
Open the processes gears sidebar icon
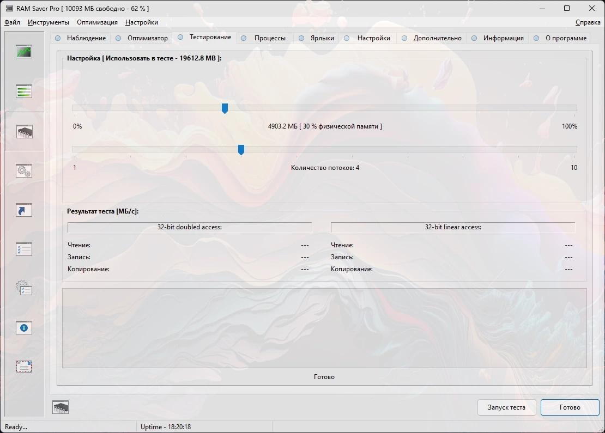24,171
